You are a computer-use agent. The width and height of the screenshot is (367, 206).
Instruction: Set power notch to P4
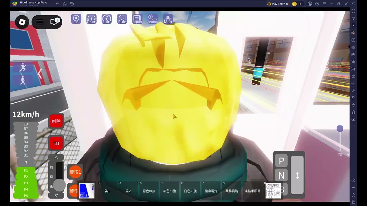[x=26, y=189]
